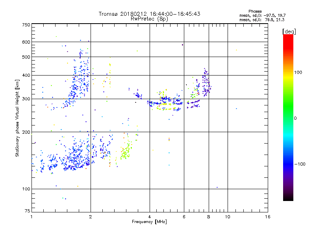Click the y-axis tick label '75'
315x236 pixels.
[x=28, y=211]
